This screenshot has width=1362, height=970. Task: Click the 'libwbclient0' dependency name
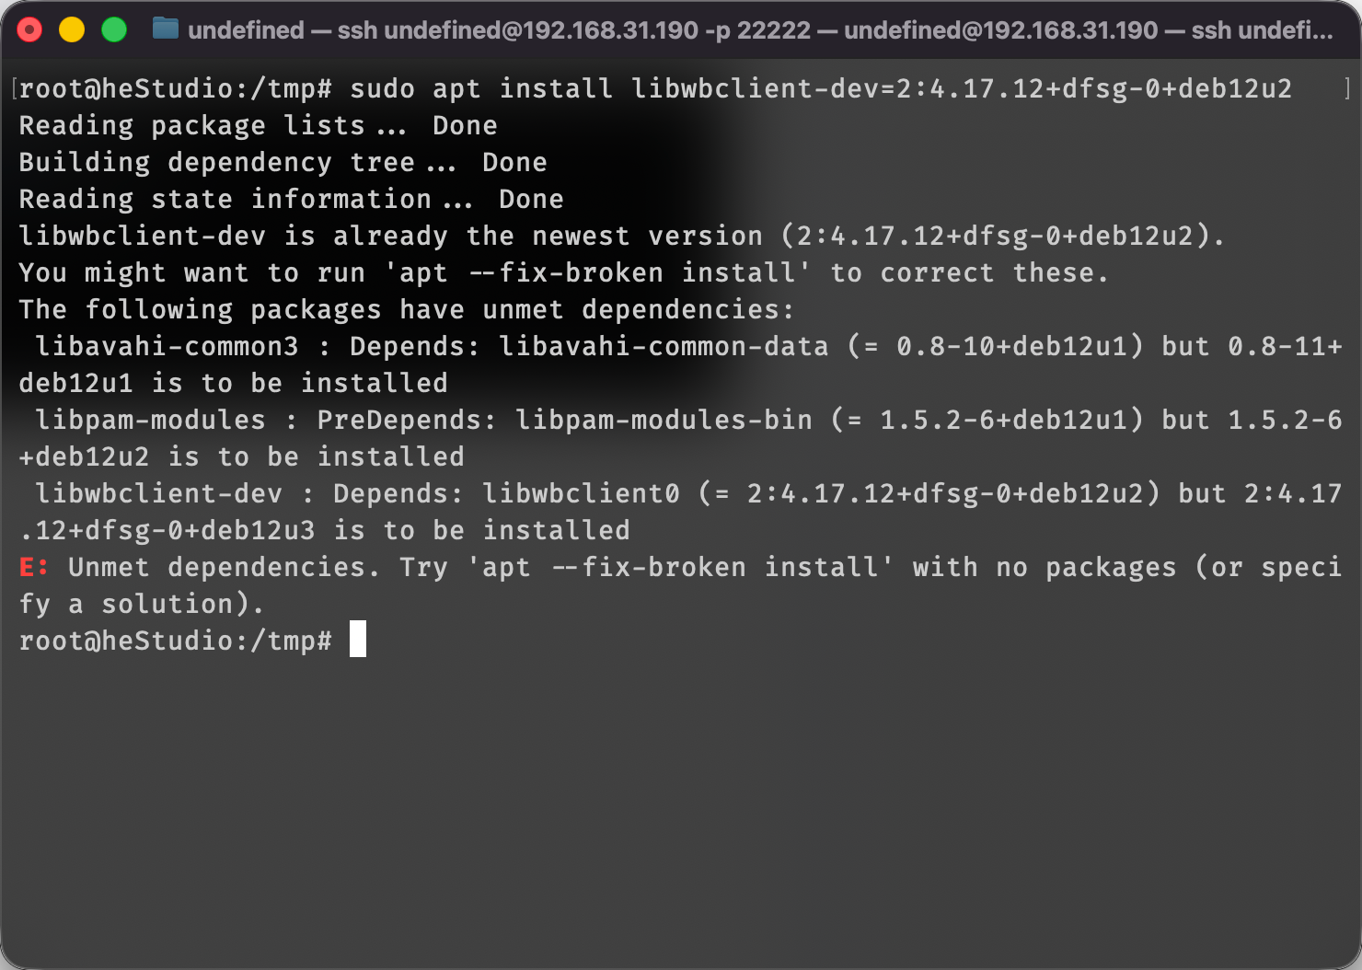pos(581,493)
